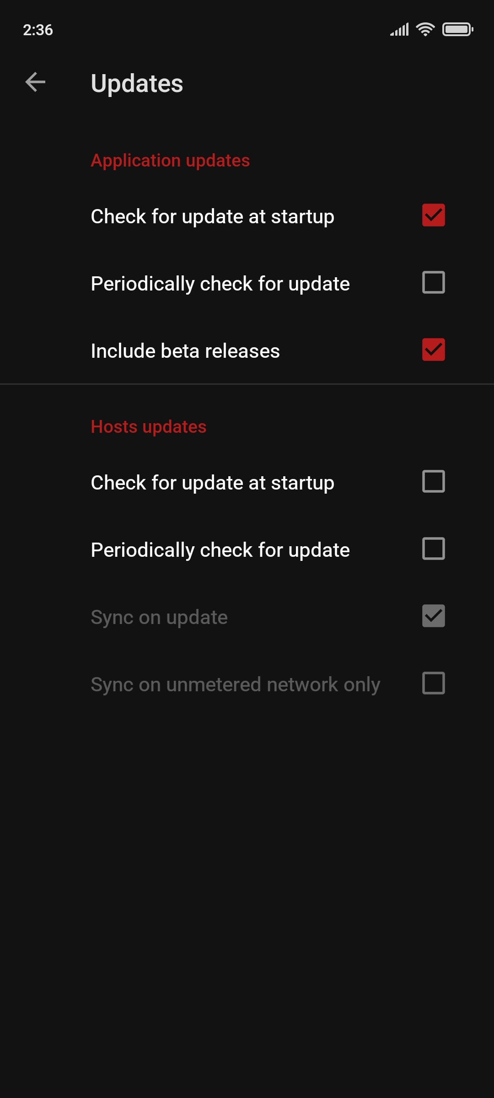Tap the application Check for update at startup row

tap(212, 216)
